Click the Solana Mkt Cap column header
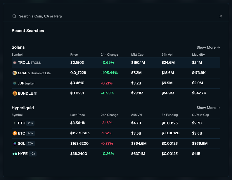Image resolution: width=232 pixels, height=180 pixels. (x=137, y=54)
